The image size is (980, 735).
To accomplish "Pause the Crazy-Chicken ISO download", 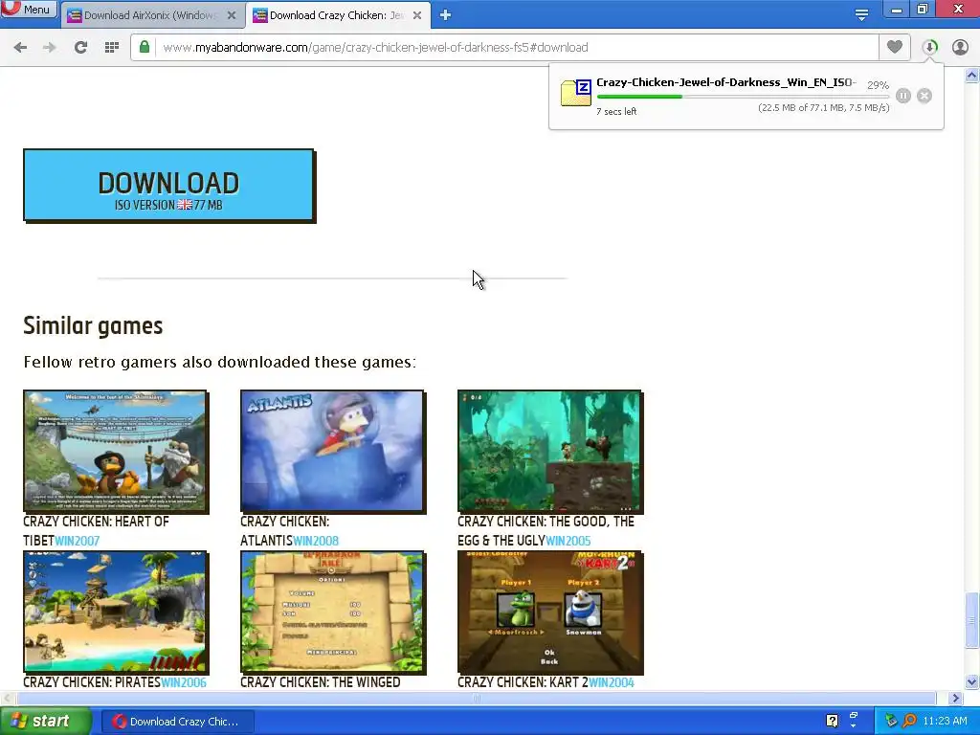I will click(x=903, y=96).
